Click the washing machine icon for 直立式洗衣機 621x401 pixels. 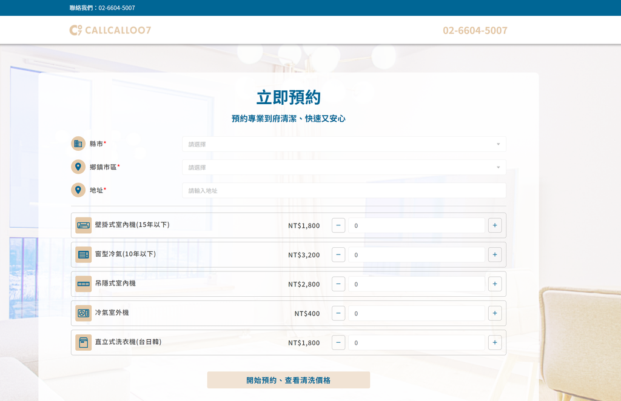[84, 342]
